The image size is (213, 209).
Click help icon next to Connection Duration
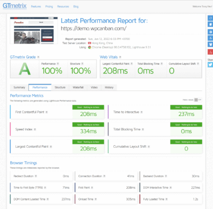[x=104, y=176]
